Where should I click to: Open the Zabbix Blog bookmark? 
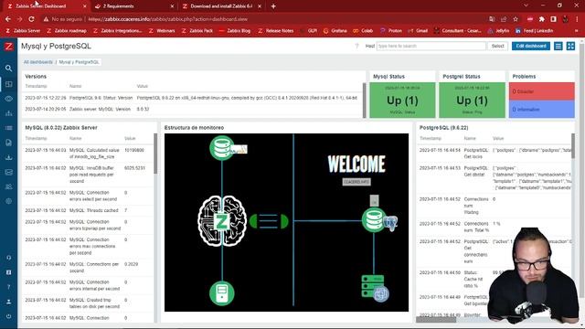235,30
